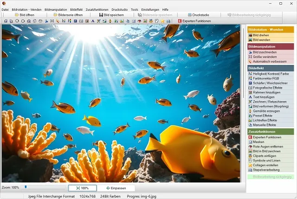The height and width of the screenshot is (199, 297).
Task: Click the masks icon in the top toolbar
Action: [134, 21]
